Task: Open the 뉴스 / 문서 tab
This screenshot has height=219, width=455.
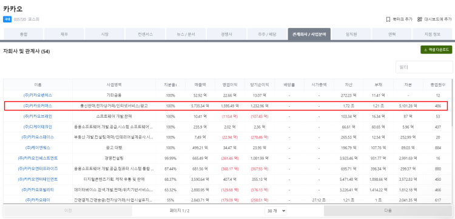Action: (186, 34)
